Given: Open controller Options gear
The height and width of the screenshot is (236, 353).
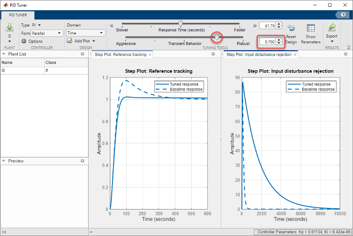Looking at the screenshot, I should [x=24, y=41].
